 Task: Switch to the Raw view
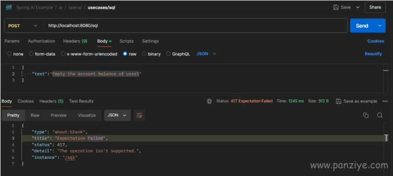[x=35, y=115]
